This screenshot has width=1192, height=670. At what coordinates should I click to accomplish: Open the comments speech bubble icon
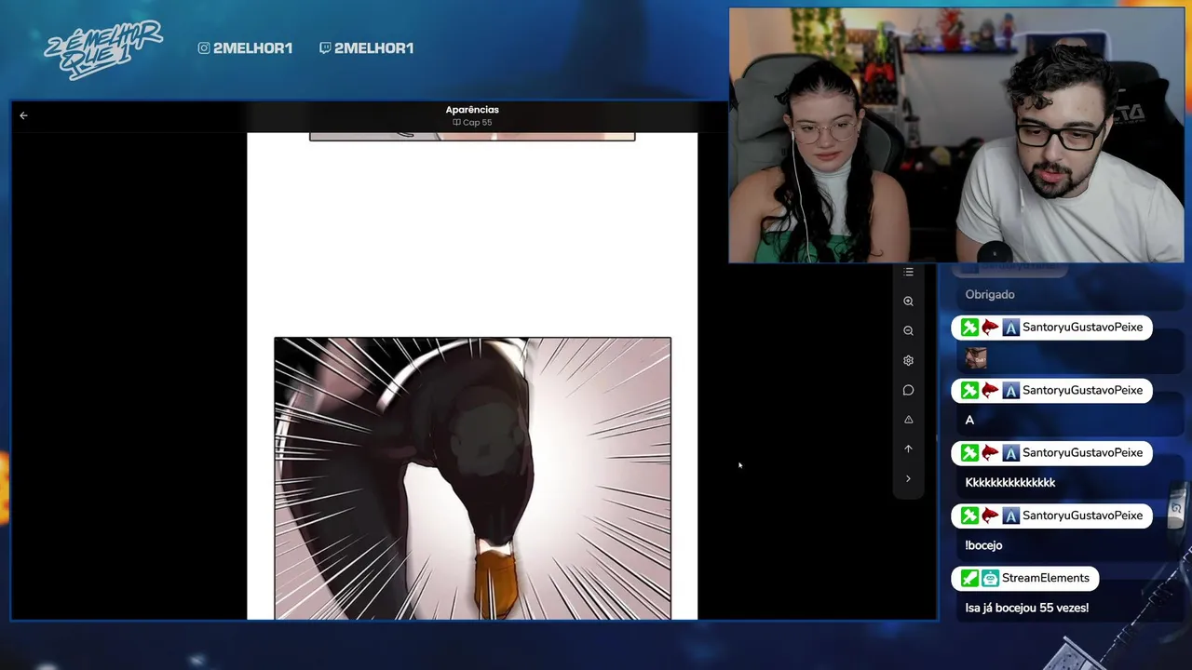[908, 390]
